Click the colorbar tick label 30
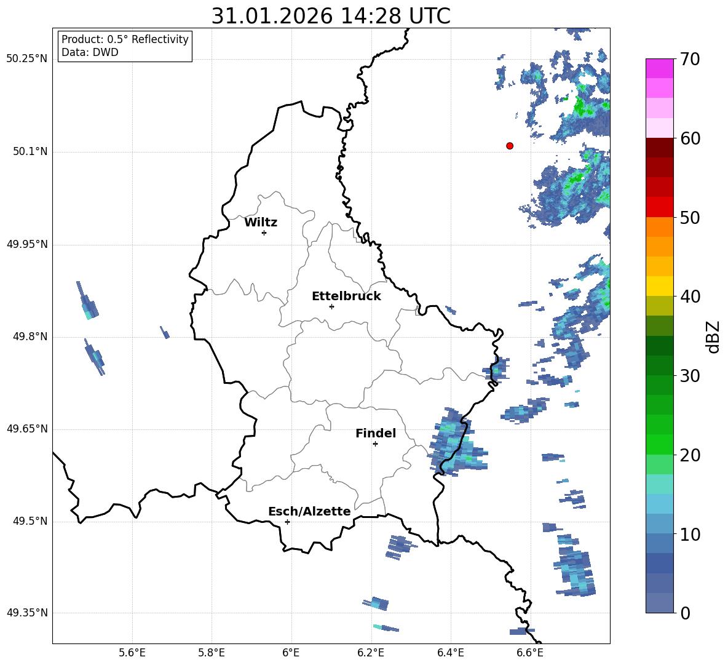Viewport: 728px width, 665px height. pyautogui.click(x=690, y=376)
